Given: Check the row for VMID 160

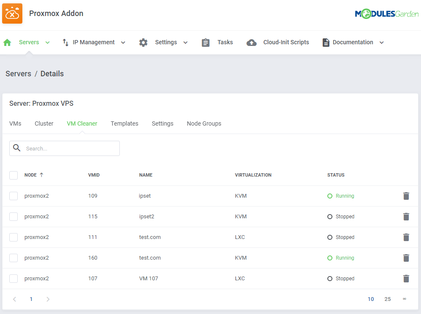Looking at the screenshot, I should click(13, 258).
